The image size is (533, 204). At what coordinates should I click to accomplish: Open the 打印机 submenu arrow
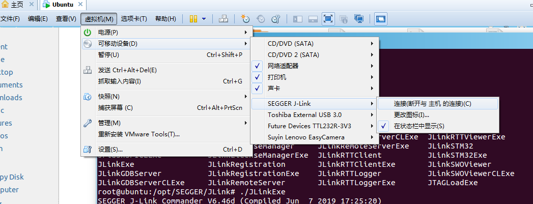click(x=373, y=77)
